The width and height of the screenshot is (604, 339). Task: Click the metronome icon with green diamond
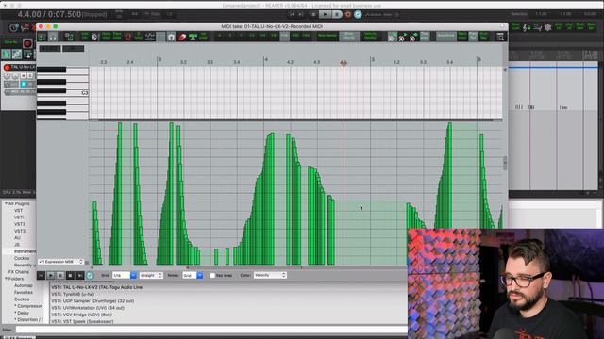[413, 37]
